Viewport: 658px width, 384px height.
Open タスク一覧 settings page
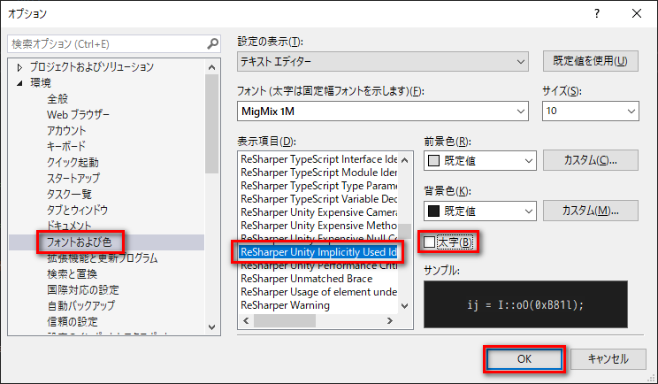pos(69,195)
